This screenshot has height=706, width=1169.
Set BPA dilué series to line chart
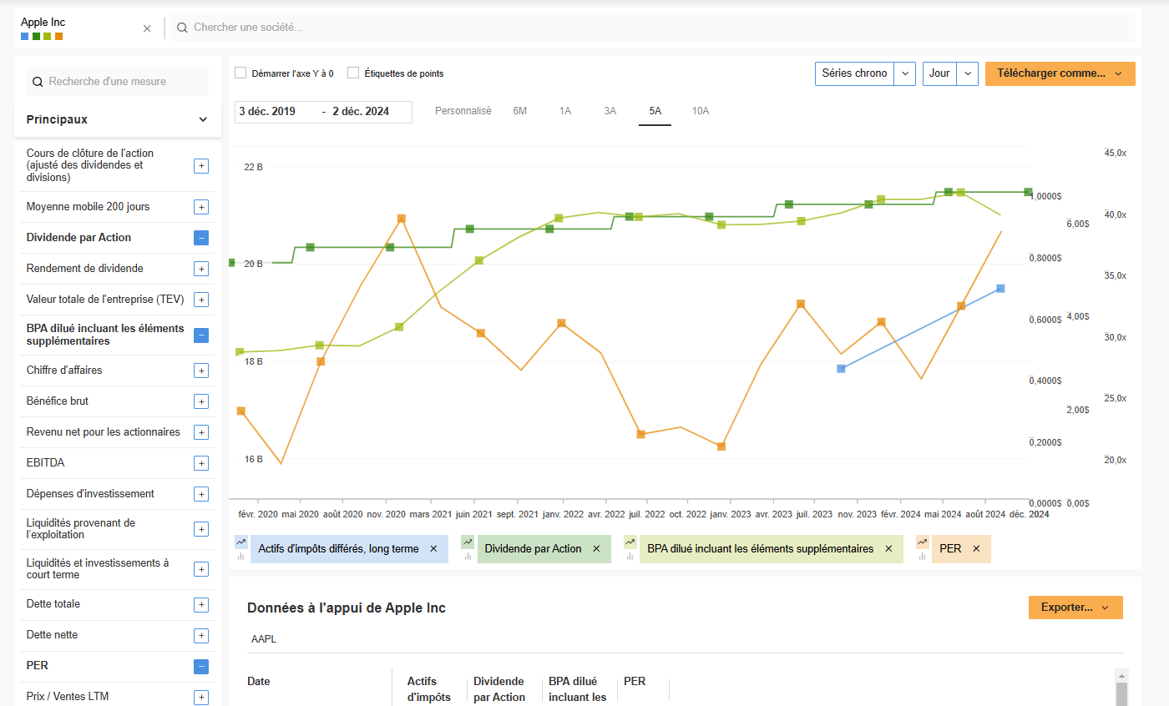pos(630,542)
